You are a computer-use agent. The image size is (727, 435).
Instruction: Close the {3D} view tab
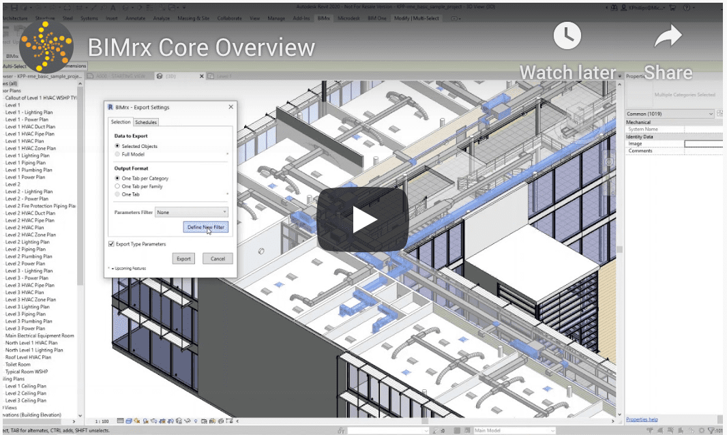(x=202, y=76)
